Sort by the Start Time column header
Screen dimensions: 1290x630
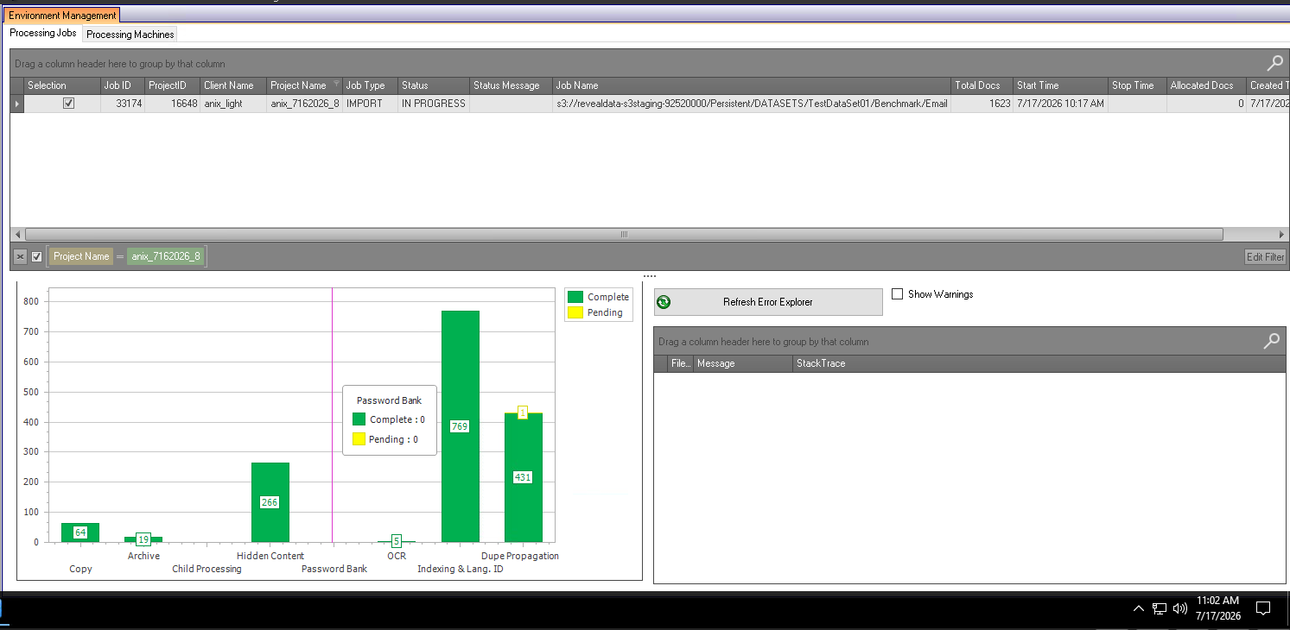pos(1061,85)
